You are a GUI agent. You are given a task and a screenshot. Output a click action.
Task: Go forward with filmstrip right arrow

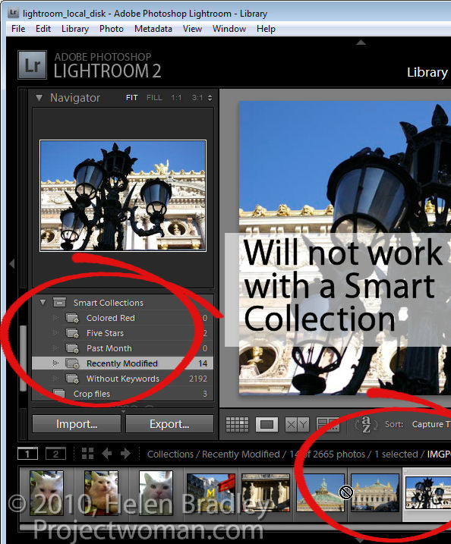point(125,454)
